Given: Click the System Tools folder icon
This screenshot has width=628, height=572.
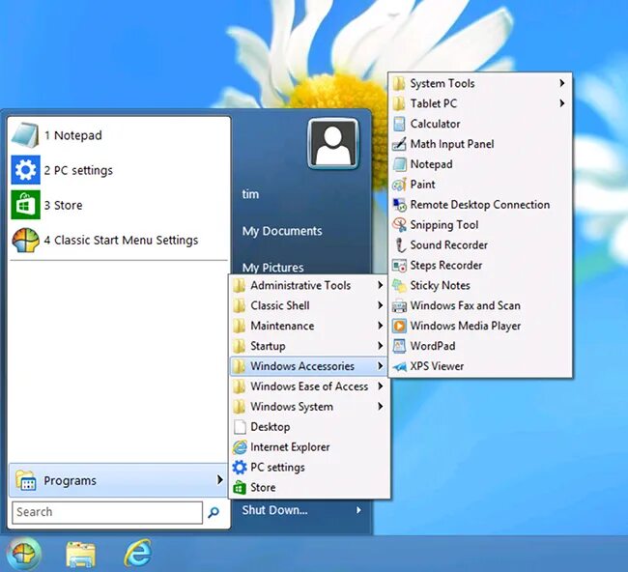Looking at the screenshot, I should point(399,83).
